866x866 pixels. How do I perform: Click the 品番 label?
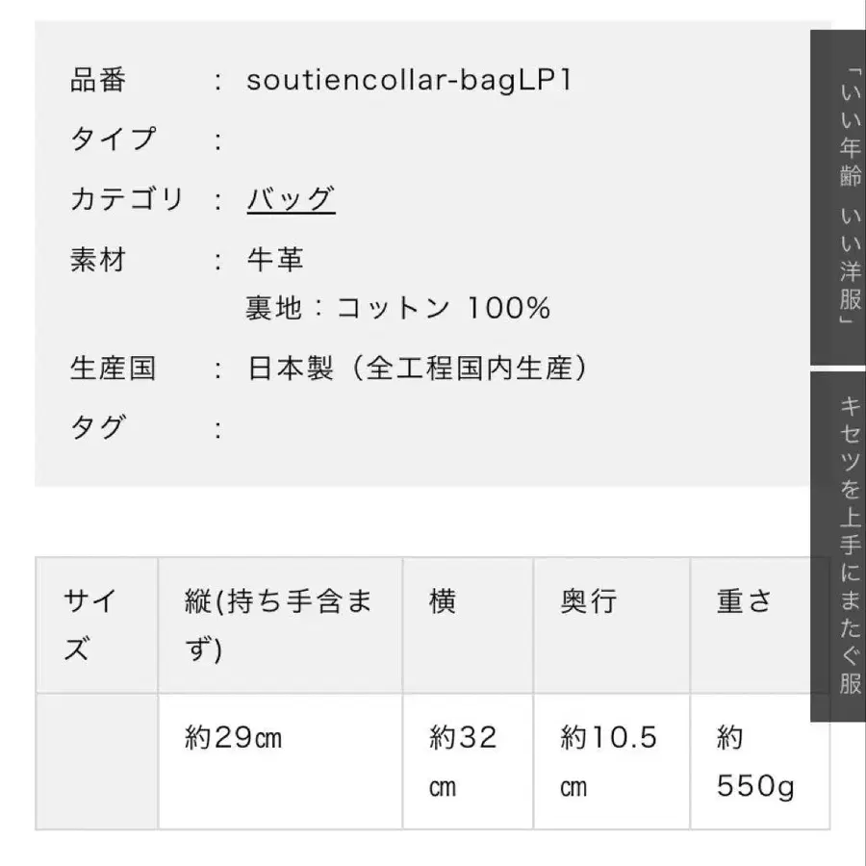(98, 80)
